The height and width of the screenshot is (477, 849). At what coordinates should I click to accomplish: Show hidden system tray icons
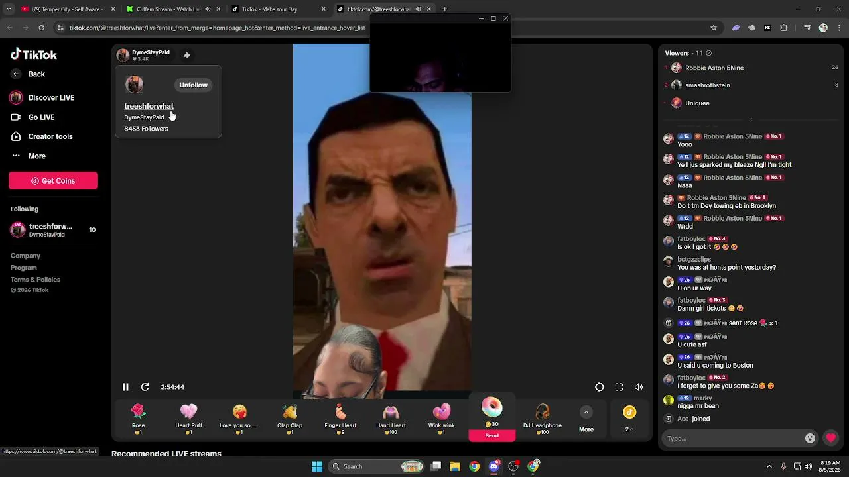(769, 466)
